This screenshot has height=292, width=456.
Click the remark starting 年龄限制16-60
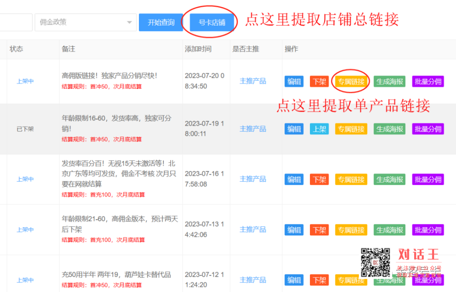(117, 124)
